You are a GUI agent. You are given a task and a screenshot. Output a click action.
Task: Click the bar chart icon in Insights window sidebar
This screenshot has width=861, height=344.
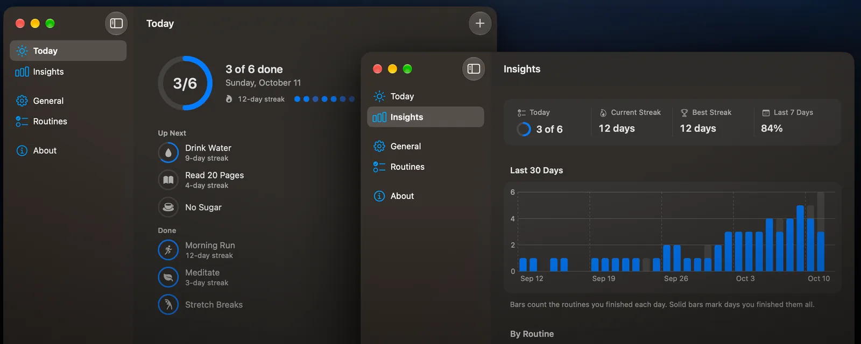(379, 117)
